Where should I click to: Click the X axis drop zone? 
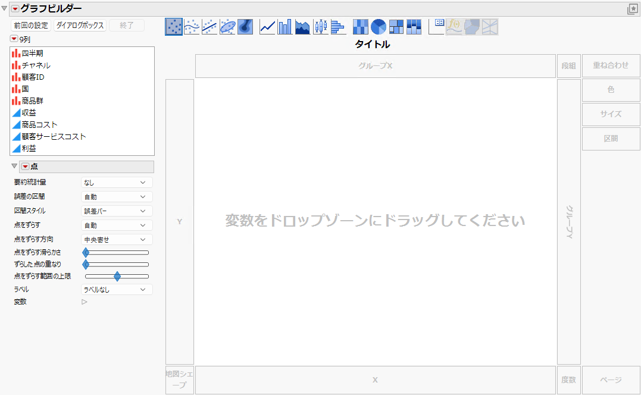pos(376,380)
